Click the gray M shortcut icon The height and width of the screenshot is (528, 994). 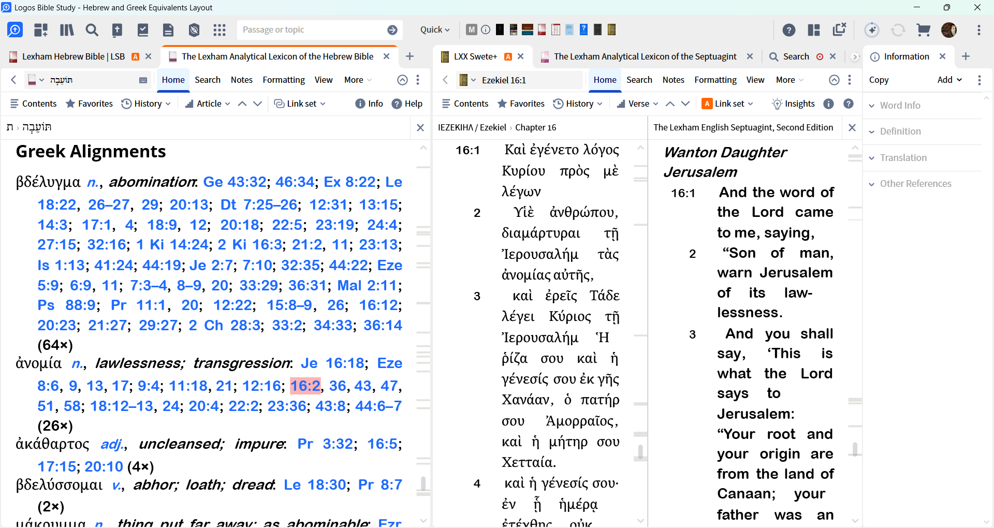471,30
